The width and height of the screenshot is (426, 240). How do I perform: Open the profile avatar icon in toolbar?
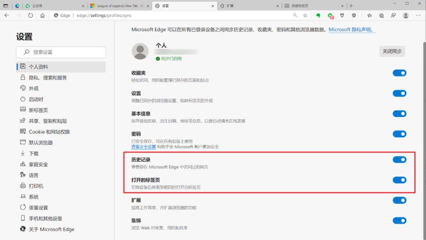pos(406,15)
